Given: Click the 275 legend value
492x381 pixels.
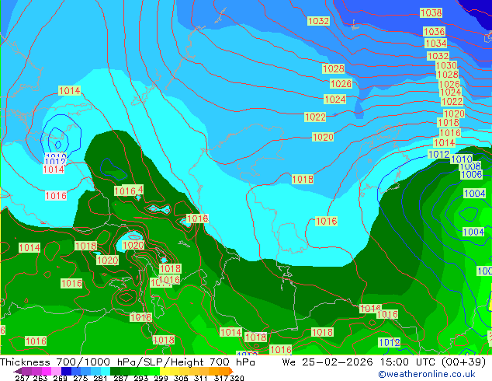Looking at the screenshot, I should (x=81, y=378).
